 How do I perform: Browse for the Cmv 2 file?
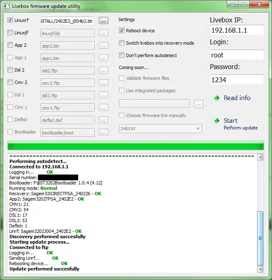pos(103,83)
